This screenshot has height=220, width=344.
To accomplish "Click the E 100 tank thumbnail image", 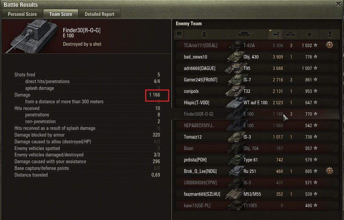I will (32, 36).
